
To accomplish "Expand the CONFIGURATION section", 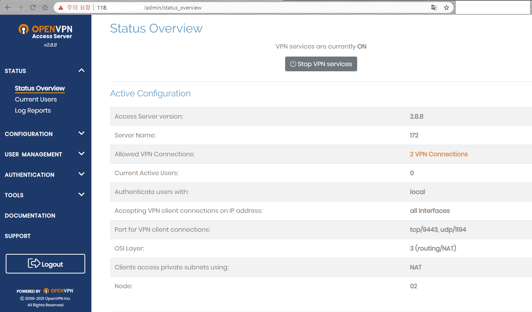I will (81, 133).
